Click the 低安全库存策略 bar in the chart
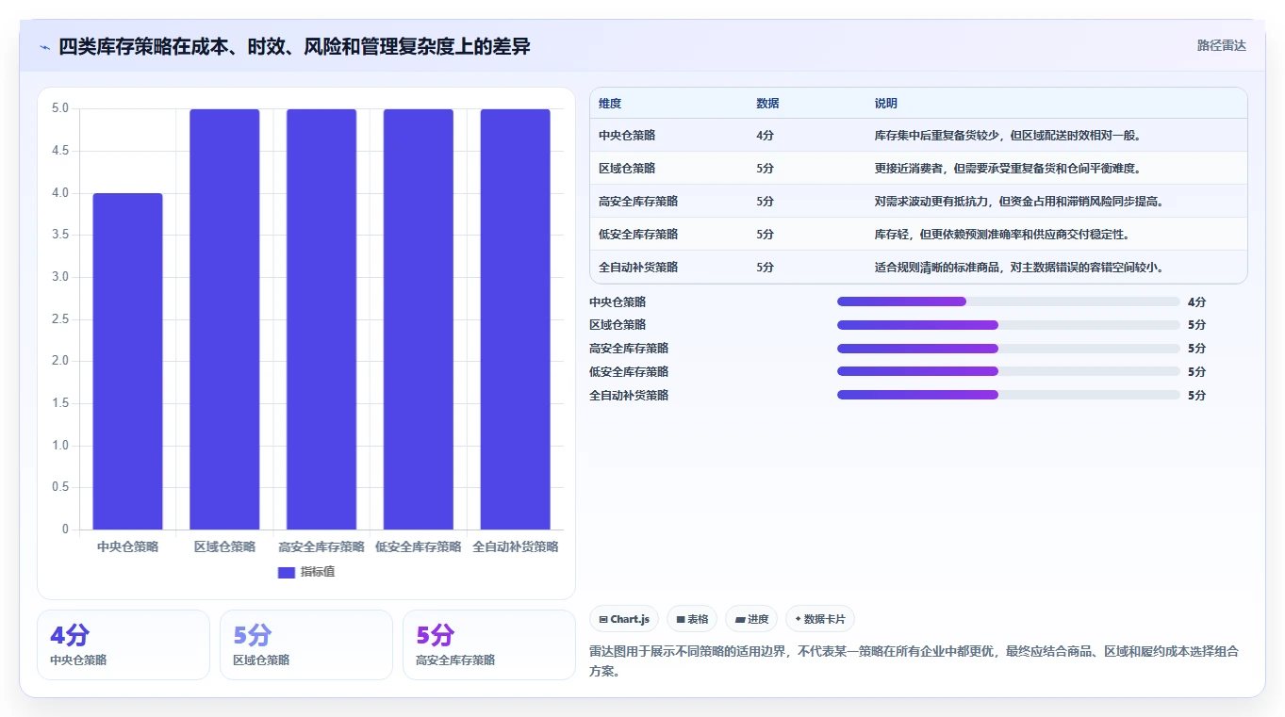 [x=419, y=319]
